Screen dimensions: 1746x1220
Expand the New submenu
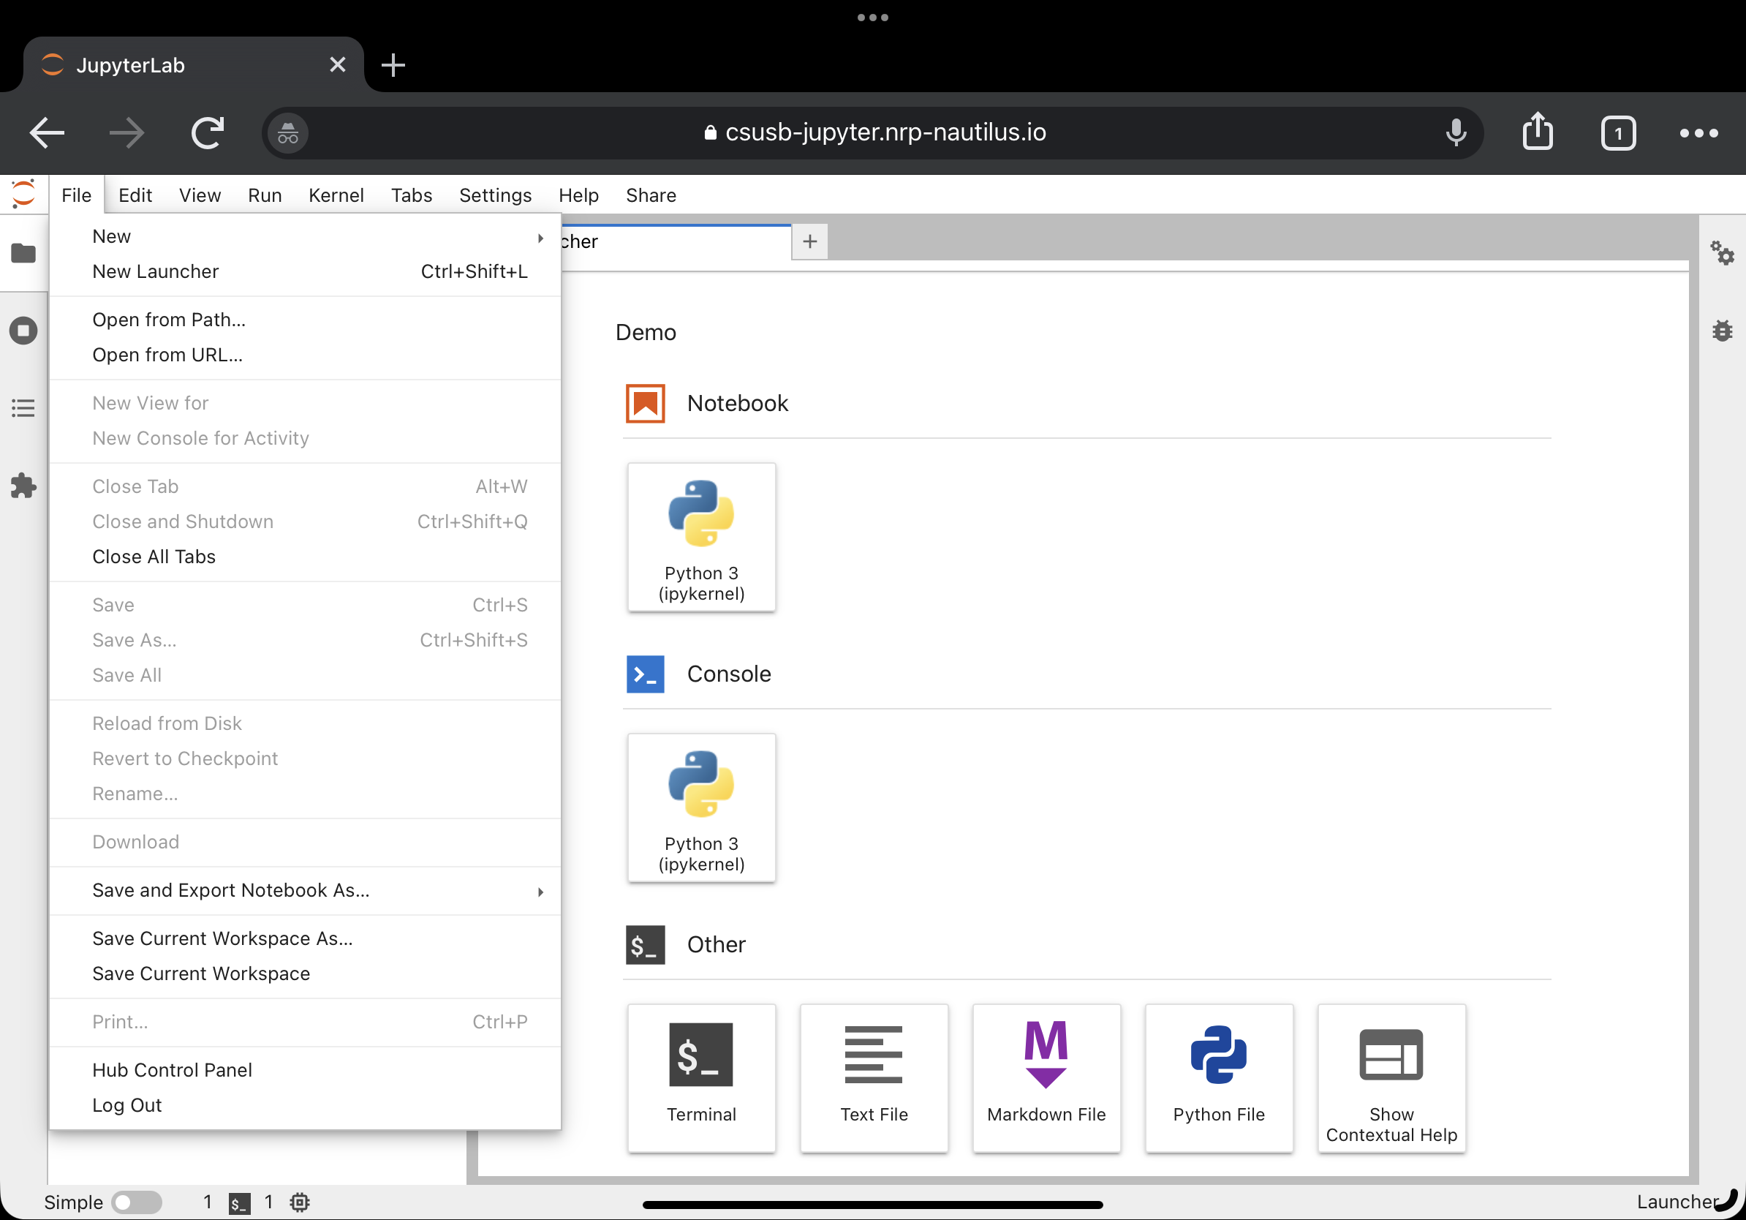point(305,236)
